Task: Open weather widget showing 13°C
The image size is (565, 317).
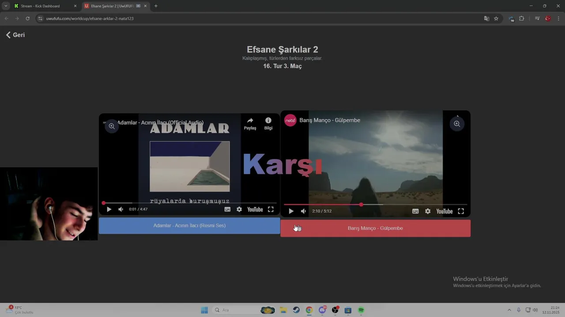Action: pos(20,310)
